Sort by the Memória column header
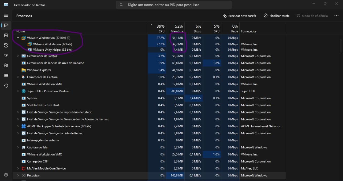The image size is (343, 181). (x=175, y=28)
